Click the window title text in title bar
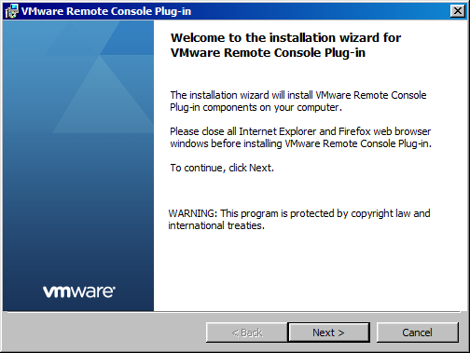This screenshot has height=353, width=470. tap(106, 11)
